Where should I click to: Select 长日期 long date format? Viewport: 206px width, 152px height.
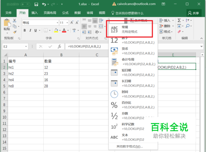[x=133, y=83]
